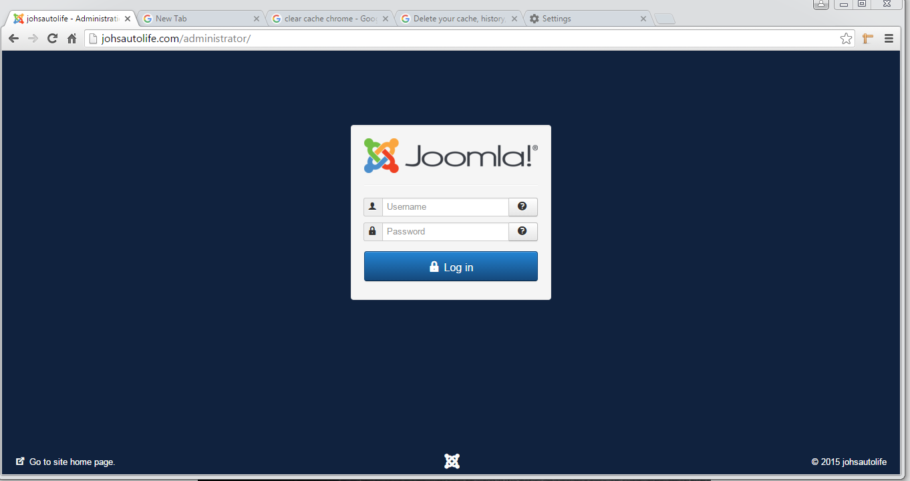Click the Chrome user profile icon

821,4
